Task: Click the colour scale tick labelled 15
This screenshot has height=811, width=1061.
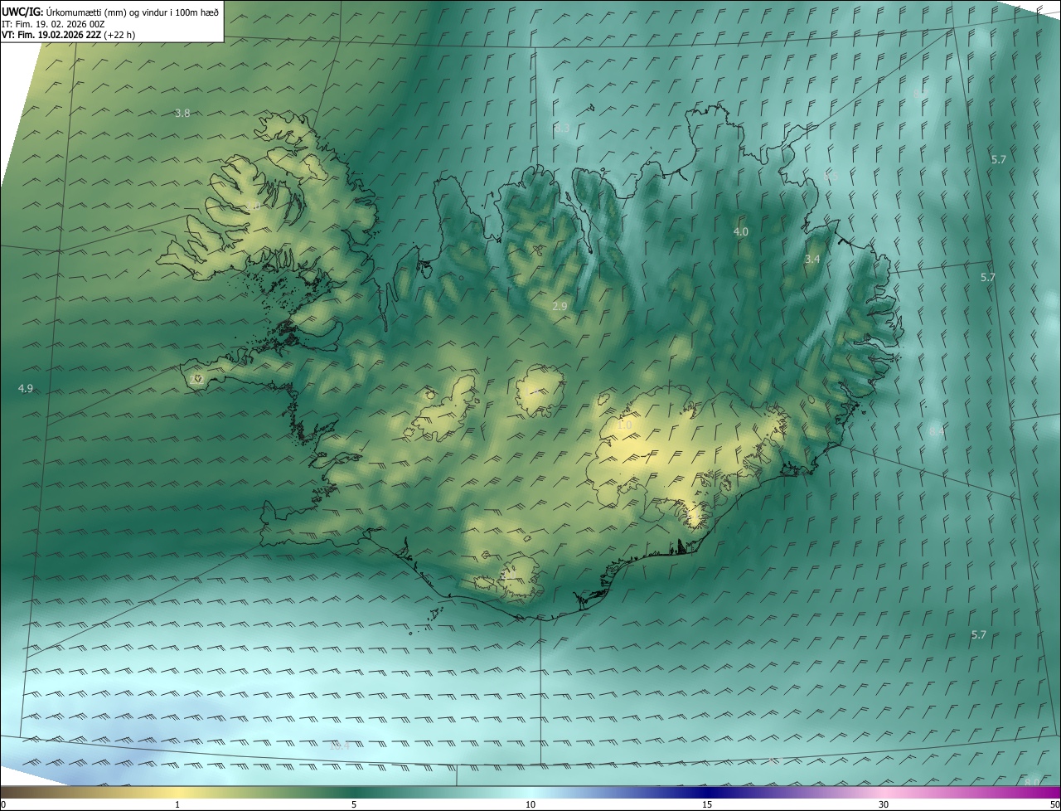Action: tap(707, 804)
